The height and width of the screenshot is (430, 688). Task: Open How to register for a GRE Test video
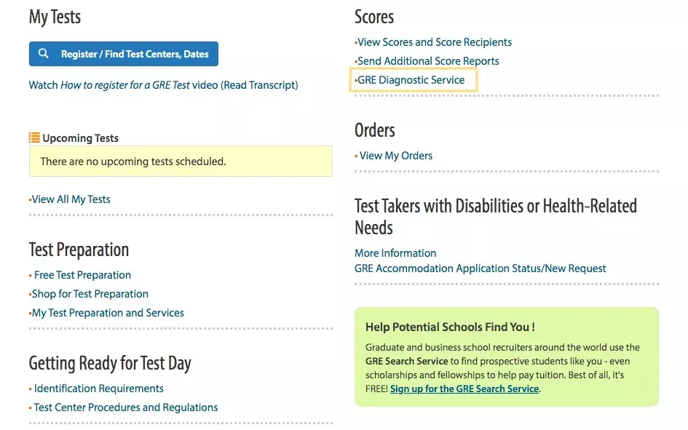124,85
